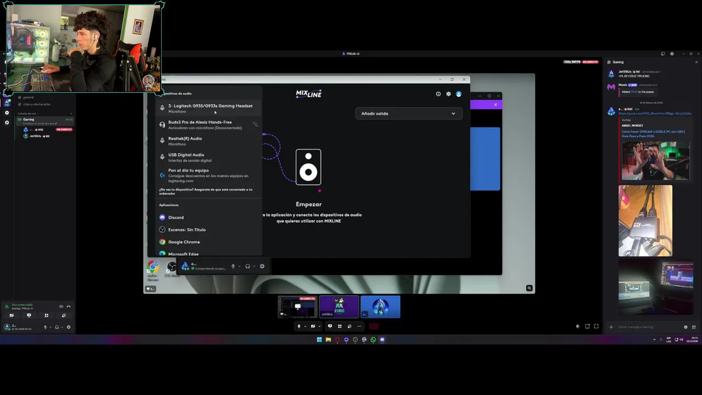The height and width of the screenshot is (395, 702).
Task: Select the EN DIRECTO stream thumbnail
Action: [297, 307]
